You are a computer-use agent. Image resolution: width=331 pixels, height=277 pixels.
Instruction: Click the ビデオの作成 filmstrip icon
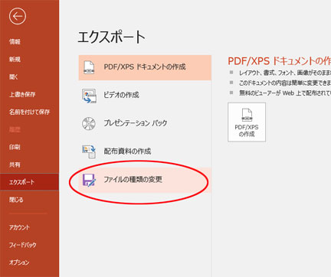click(x=89, y=96)
